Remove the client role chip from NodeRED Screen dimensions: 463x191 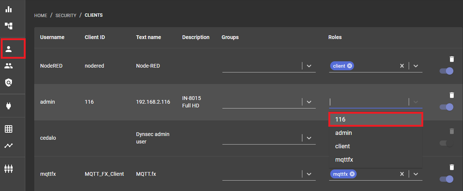[x=349, y=66]
